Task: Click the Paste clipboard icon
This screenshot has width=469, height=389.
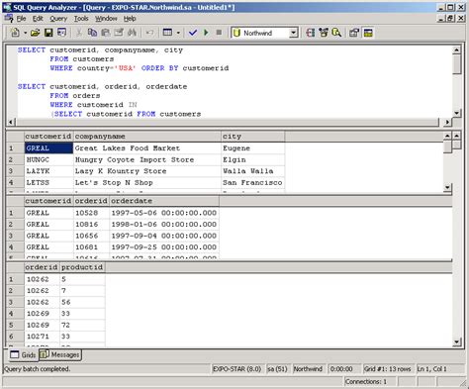Action: coord(106,33)
